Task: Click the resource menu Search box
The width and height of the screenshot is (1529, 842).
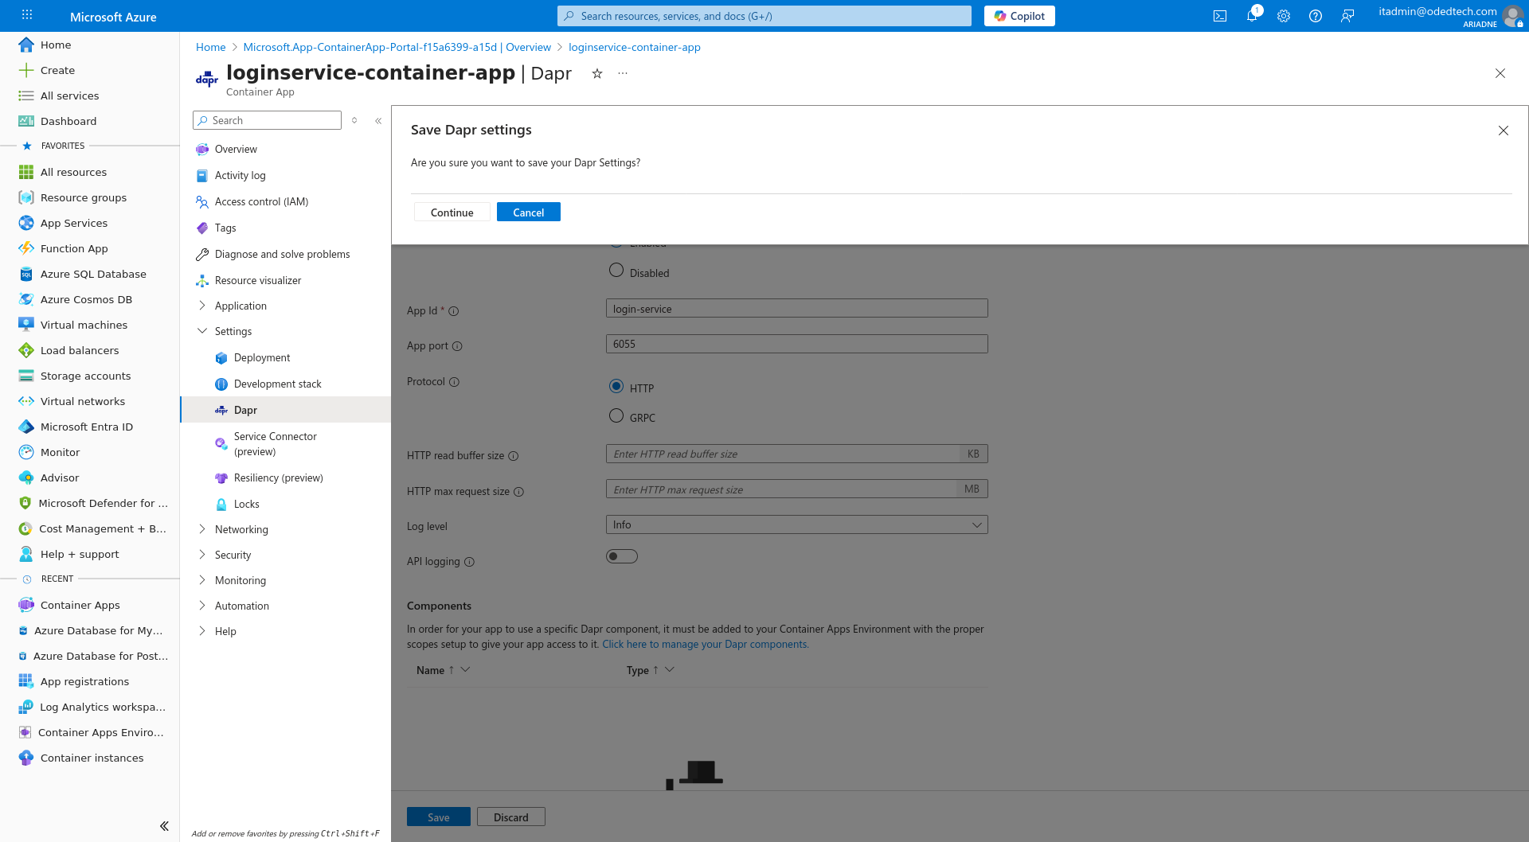Action: [267, 120]
